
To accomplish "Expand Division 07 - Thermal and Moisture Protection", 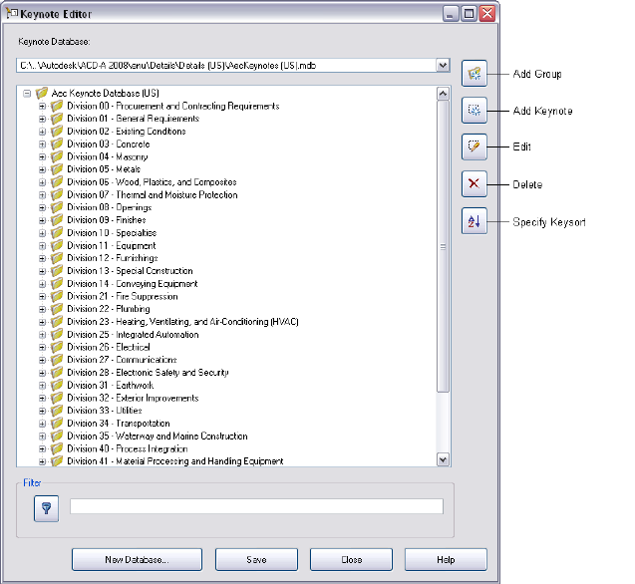I will [42, 194].
